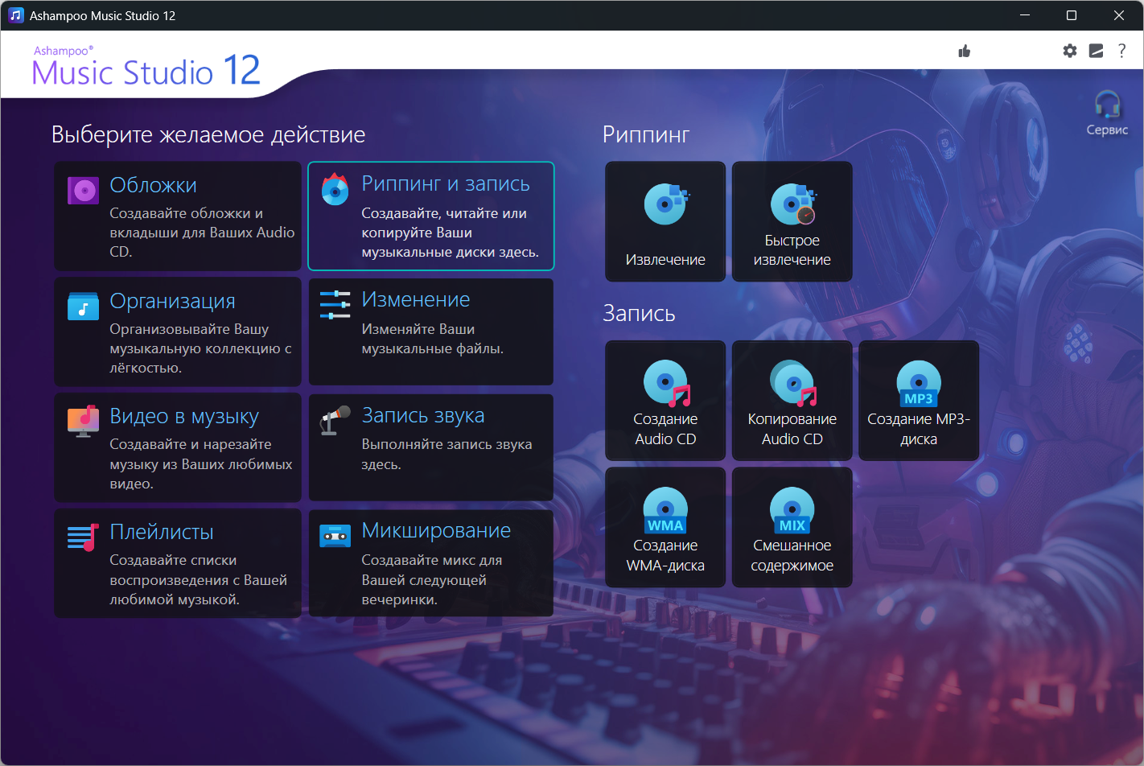Click the 'Music Studio 12' logo
Viewport: 1144px width, 766px height.
146,70
